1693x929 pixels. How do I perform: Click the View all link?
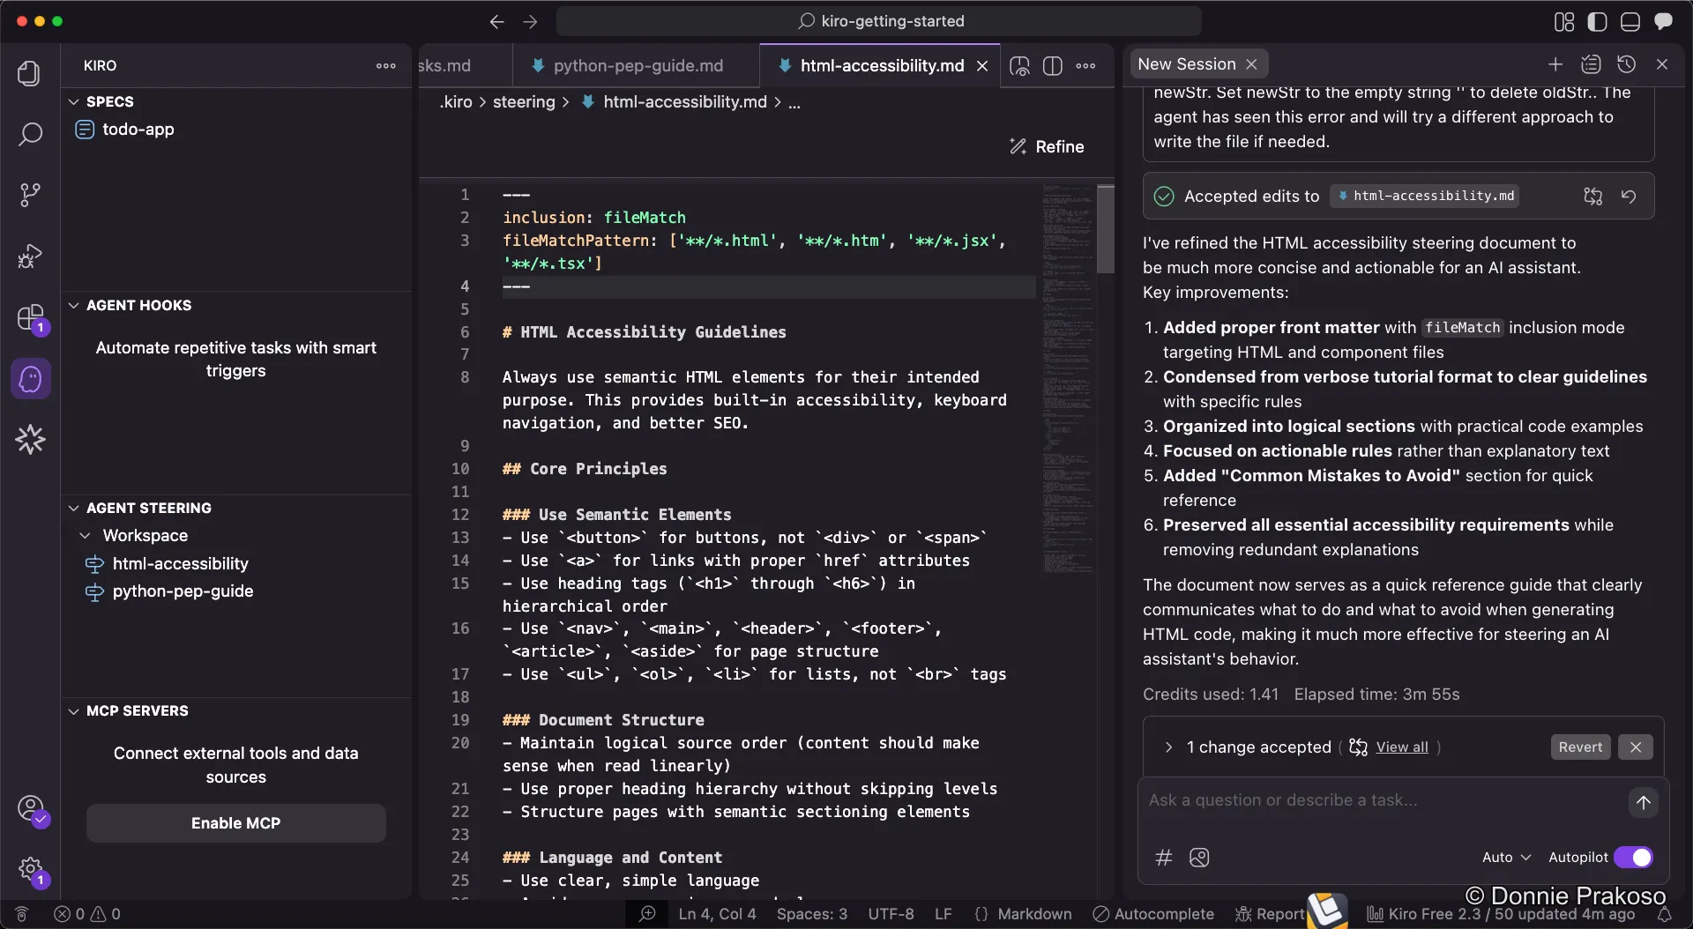(x=1401, y=747)
